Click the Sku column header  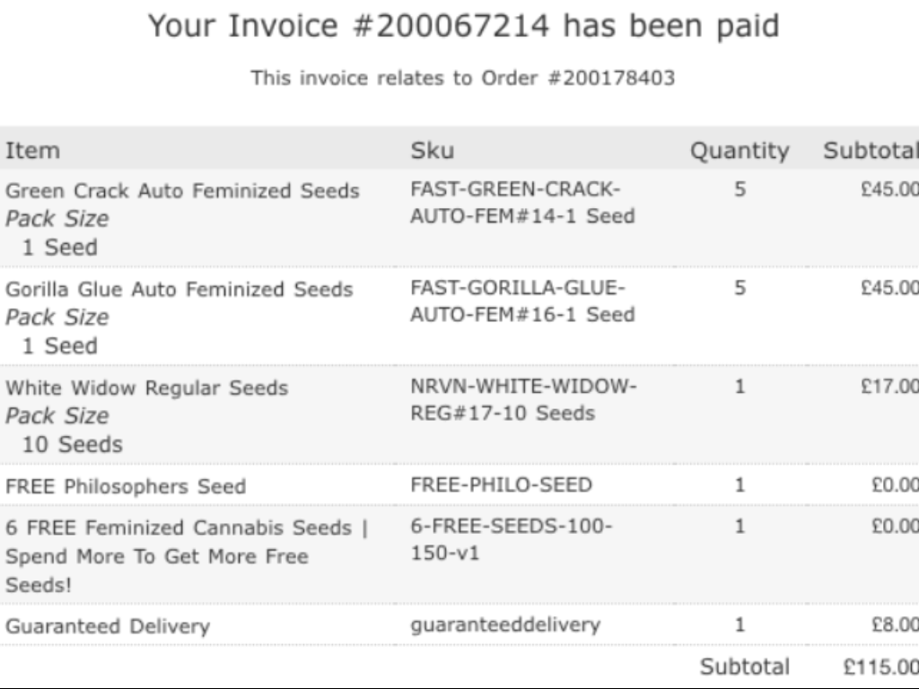pyautogui.click(x=433, y=151)
